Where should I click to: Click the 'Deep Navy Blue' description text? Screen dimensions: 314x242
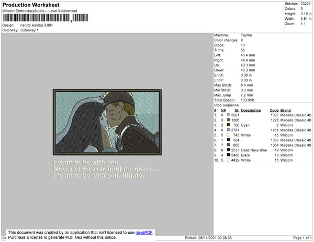pyautogui.click(x=254, y=150)
